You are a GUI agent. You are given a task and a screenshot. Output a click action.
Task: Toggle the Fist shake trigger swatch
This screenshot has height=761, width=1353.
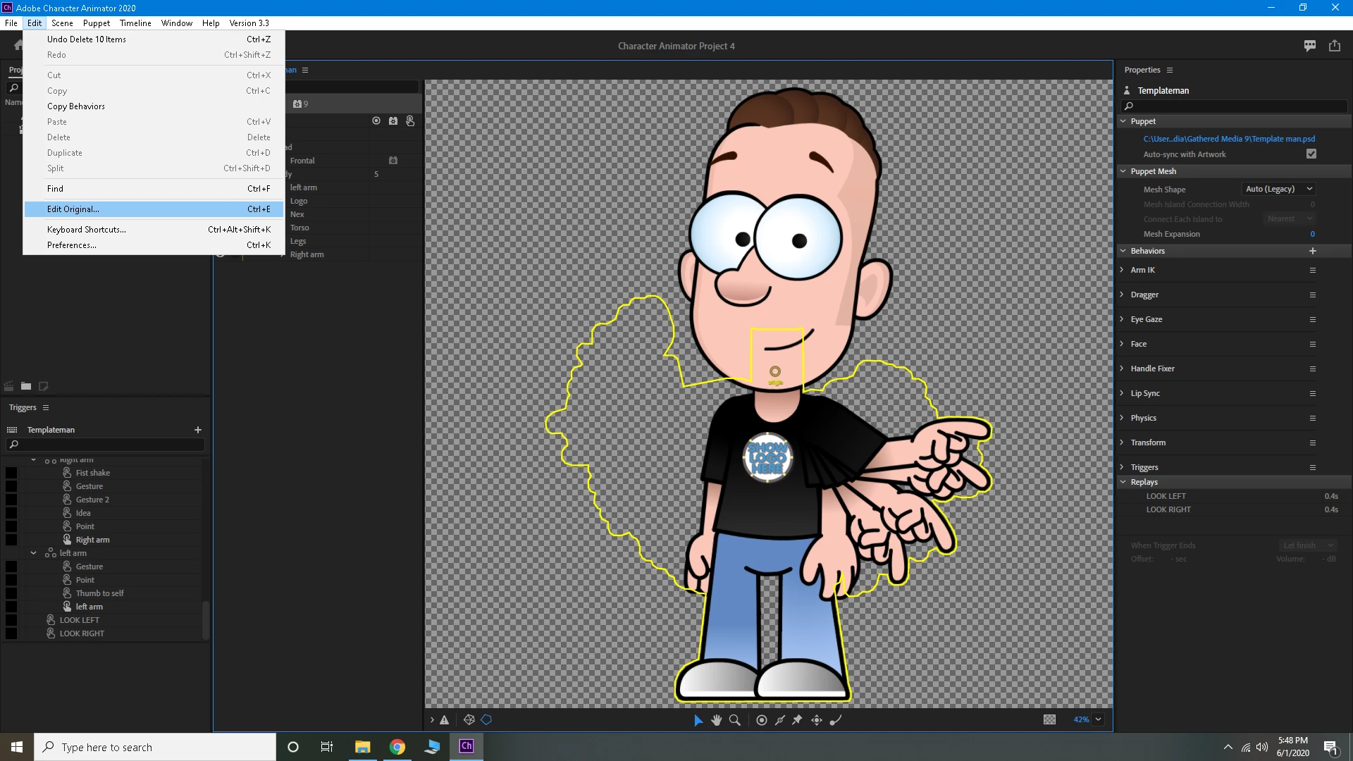[x=11, y=473]
